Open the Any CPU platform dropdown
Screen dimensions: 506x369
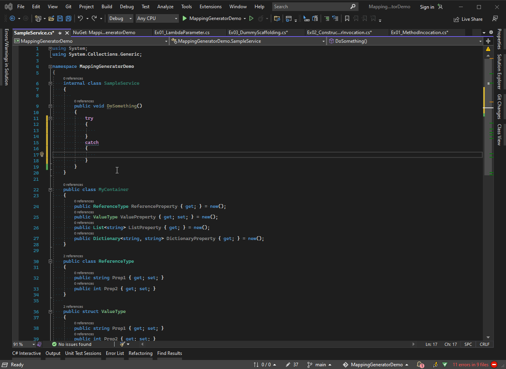tap(157, 18)
